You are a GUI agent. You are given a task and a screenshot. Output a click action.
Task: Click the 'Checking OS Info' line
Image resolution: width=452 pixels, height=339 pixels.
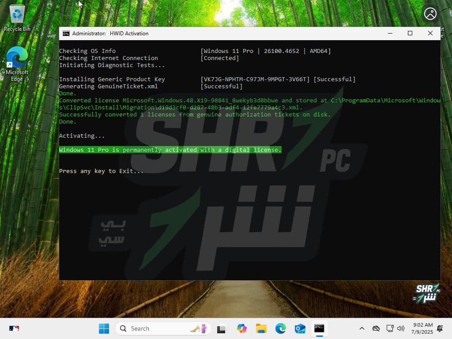pos(87,51)
